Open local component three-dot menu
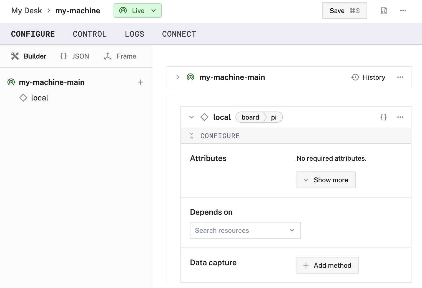422x288 pixels. click(x=400, y=117)
